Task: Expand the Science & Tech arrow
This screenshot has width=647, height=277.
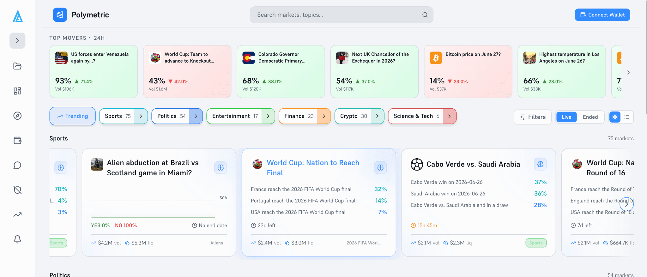Action: point(450,116)
